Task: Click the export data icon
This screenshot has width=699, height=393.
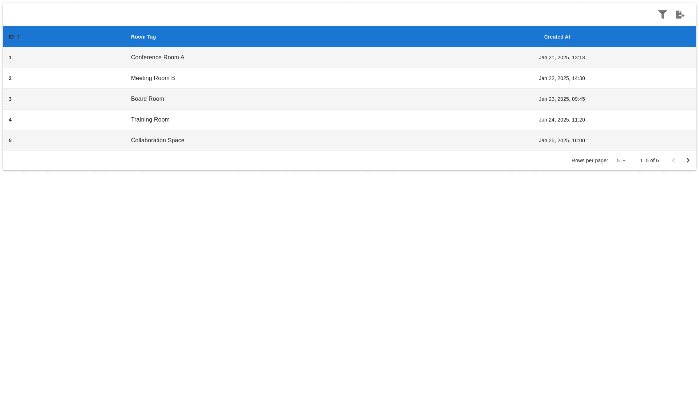Action: tap(680, 15)
